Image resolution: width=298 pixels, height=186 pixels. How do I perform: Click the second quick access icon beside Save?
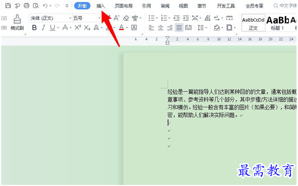click(x=17, y=6)
